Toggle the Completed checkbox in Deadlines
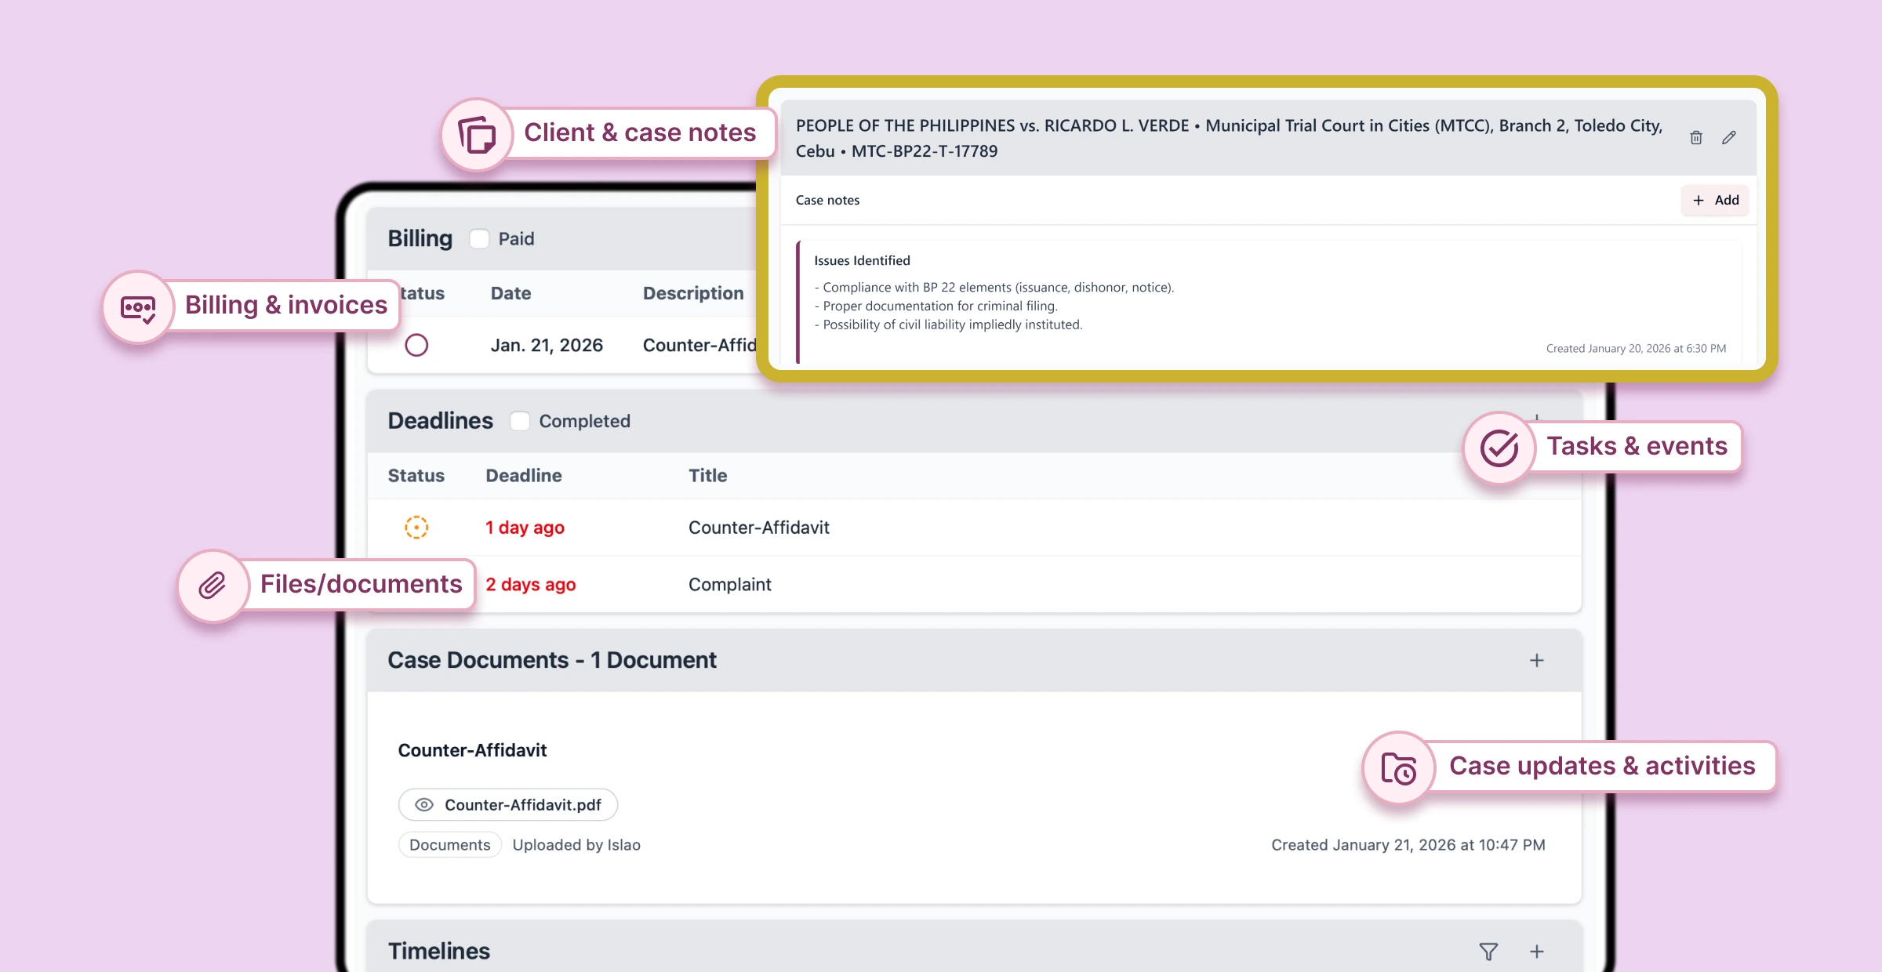Viewport: 1882px width, 972px height. coord(519,421)
